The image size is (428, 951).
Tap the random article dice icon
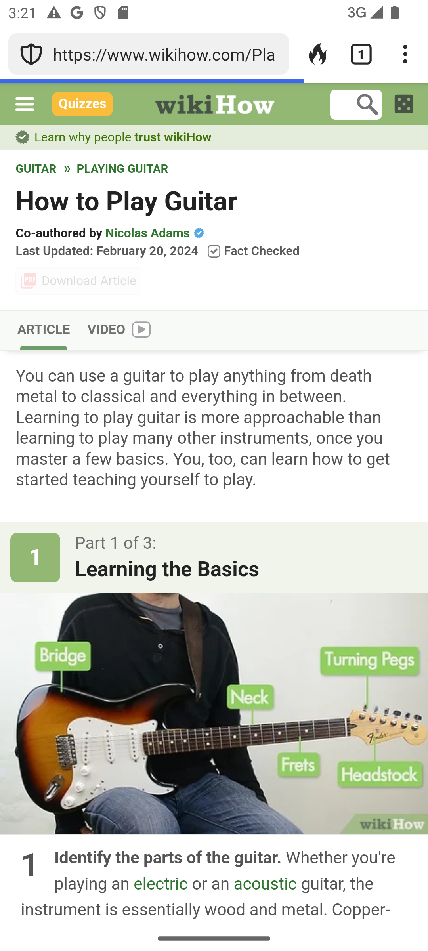click(x=404, y=104)
